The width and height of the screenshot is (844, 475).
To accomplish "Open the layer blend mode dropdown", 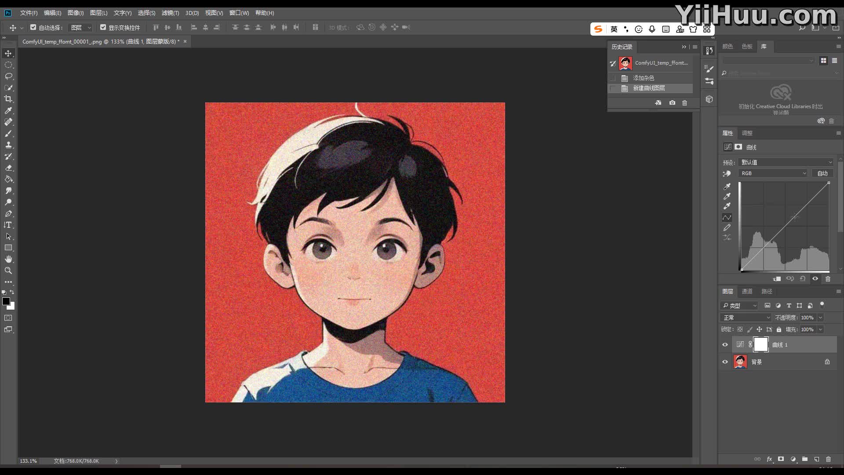I will click(746, 318).
